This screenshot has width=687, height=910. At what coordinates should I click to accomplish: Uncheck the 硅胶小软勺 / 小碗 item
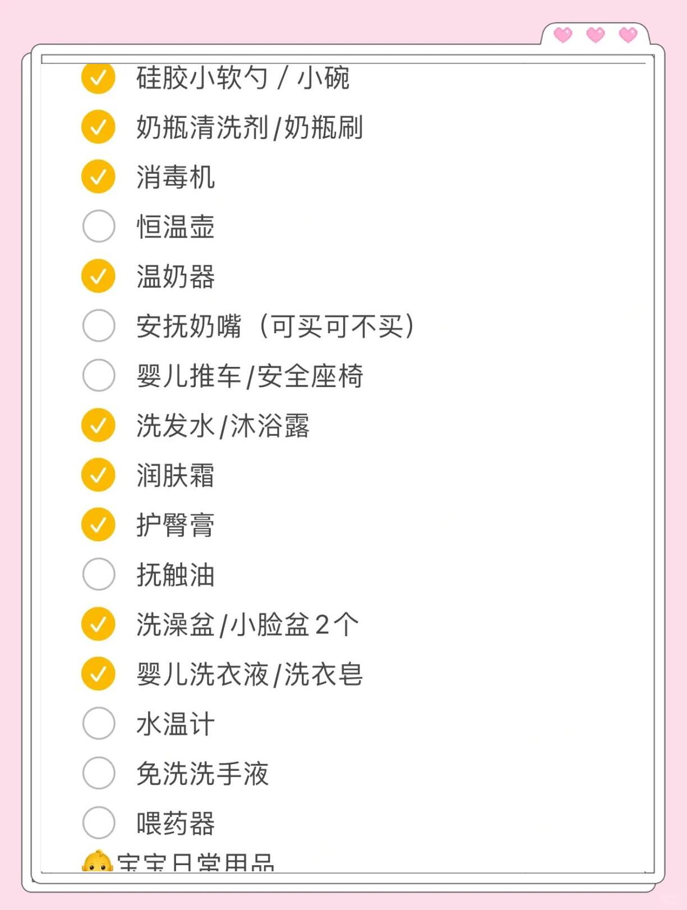(x=98, y=78)
